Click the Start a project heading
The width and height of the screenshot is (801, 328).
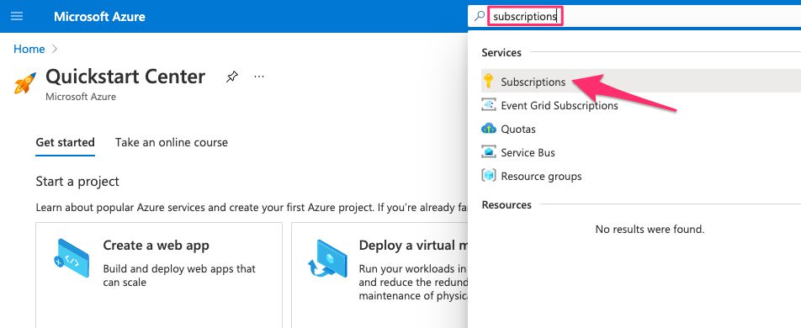point(77,182)
